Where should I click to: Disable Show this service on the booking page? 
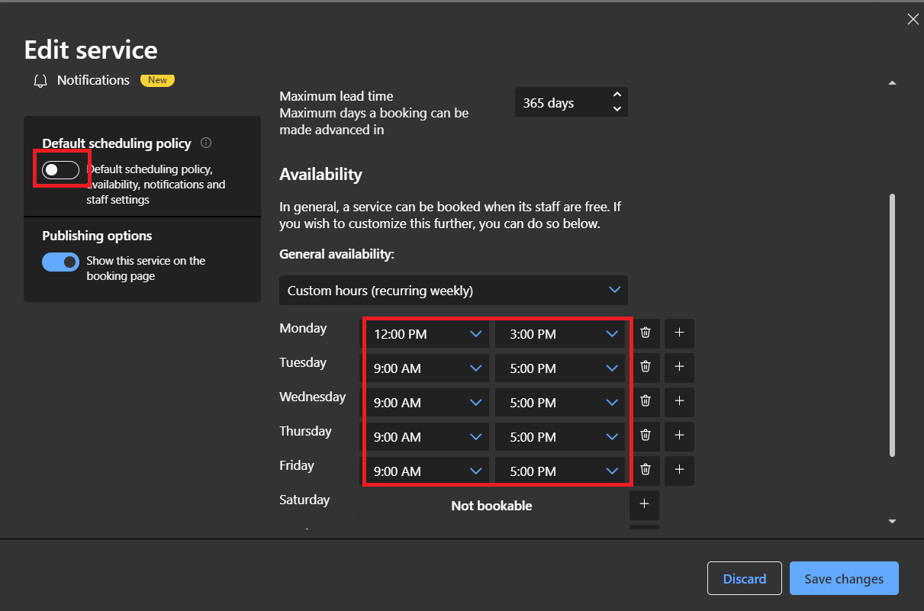[60, 262]
